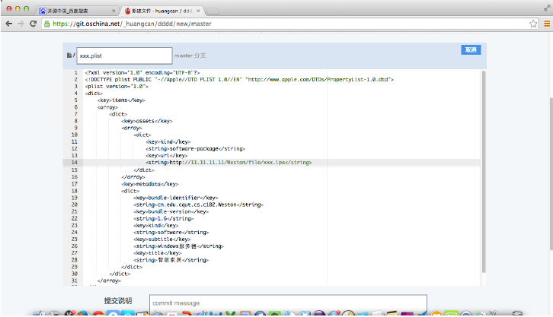Open a new browser tab

[x=214, y=11]
